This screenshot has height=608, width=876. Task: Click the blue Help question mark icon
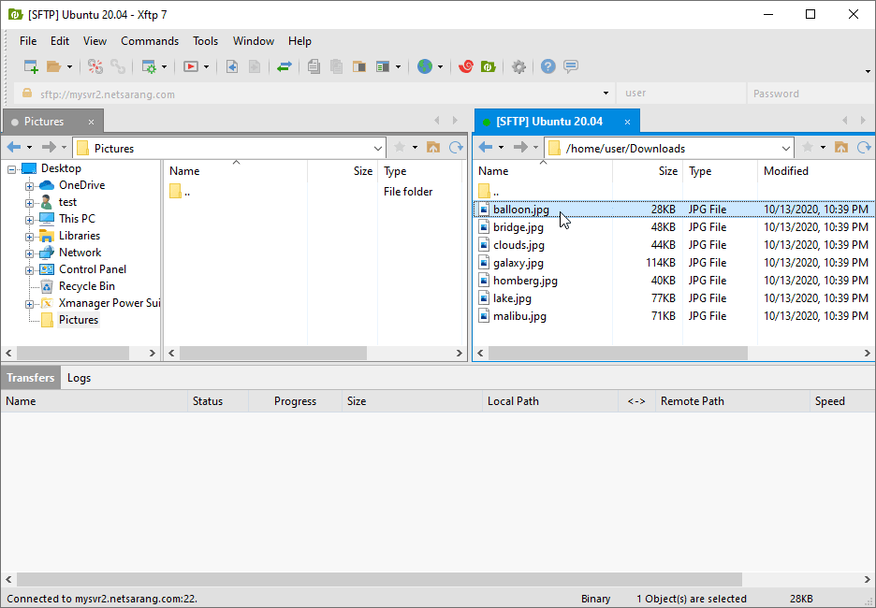click(x=548, y=66)
